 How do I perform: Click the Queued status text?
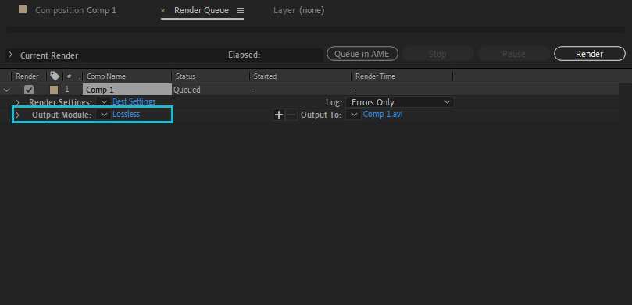pyautogui.click(x=187, y=90)
